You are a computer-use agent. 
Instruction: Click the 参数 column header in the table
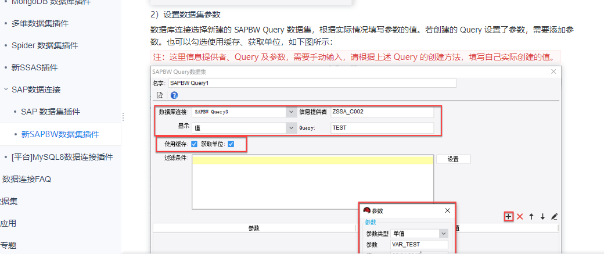[x=254, y=228]
